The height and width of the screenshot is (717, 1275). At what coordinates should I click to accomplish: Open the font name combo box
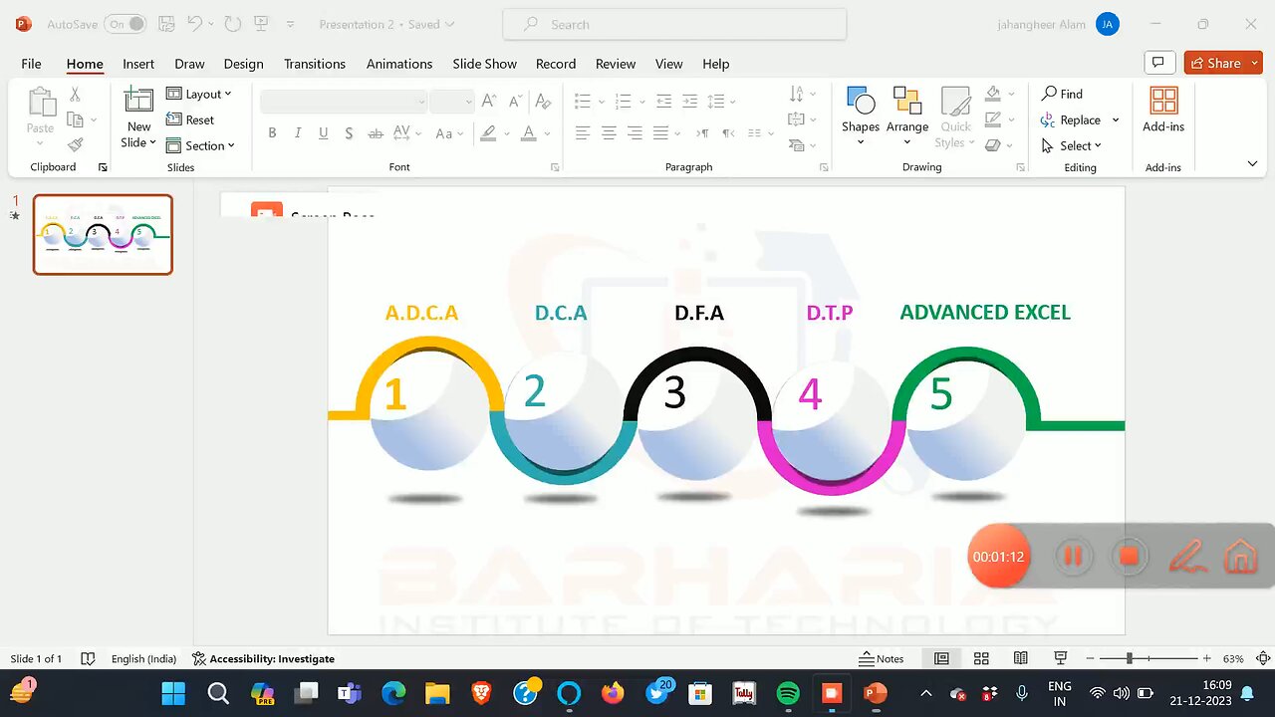[x=344, y=102]
